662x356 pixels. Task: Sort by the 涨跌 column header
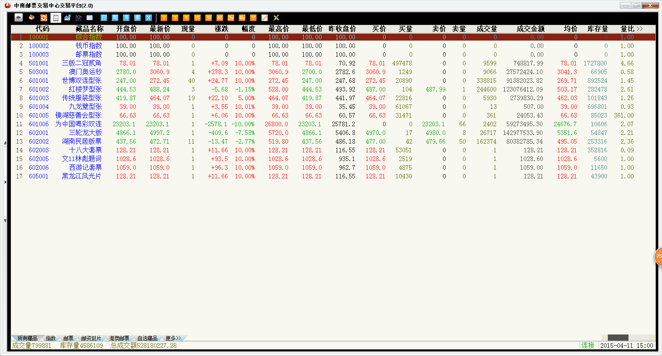pos(221,29)
